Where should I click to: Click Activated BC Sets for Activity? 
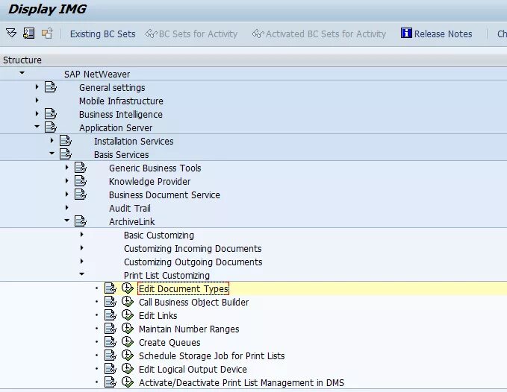(319, 34)
